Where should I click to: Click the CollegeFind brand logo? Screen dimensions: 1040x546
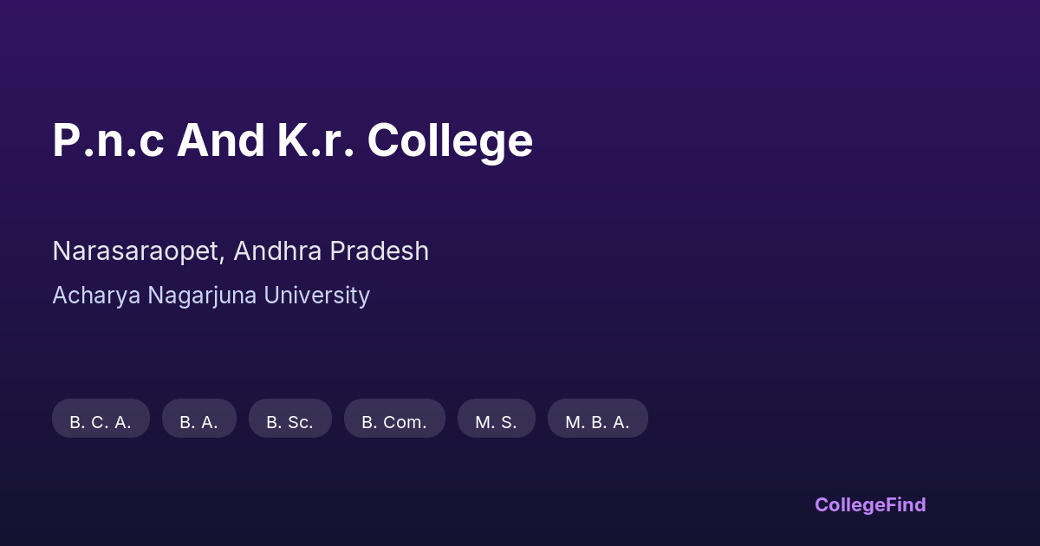[869, 504]
